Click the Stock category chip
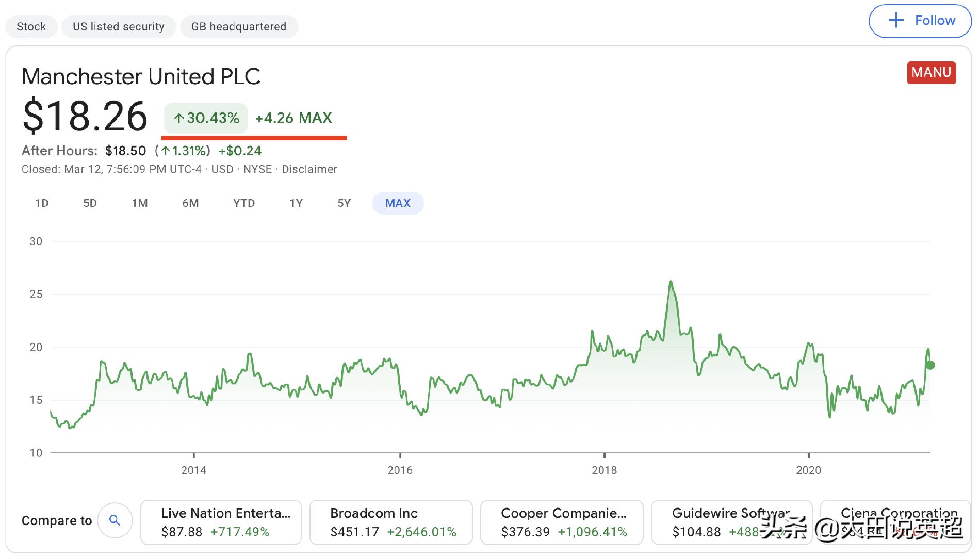The image size is (980, 557). (x=31, y=27)
